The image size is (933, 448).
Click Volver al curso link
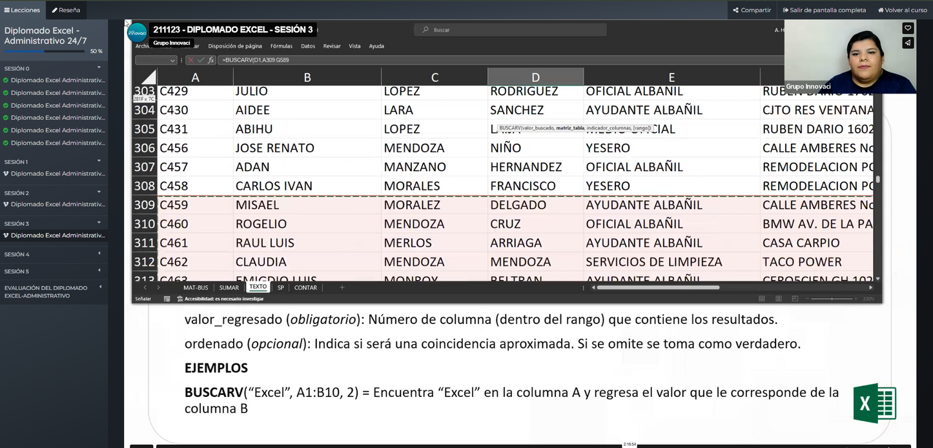click(x=902, y=10)
